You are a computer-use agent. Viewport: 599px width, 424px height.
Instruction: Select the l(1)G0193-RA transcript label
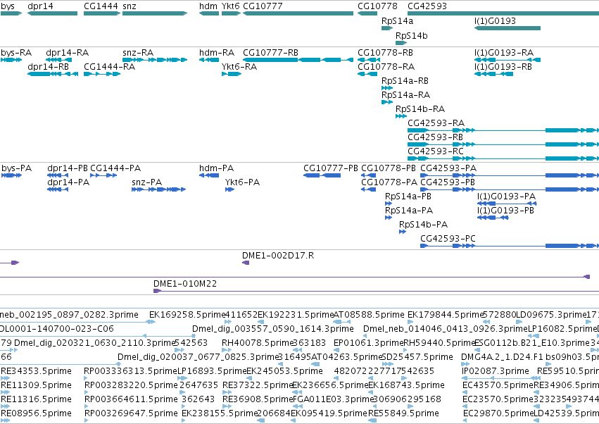[x=504, y=53]
